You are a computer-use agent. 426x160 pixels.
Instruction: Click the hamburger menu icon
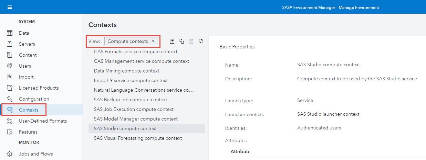(x=10, y=7)
